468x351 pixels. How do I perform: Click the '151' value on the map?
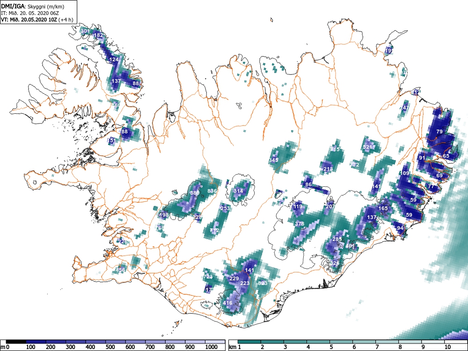tap(111, 140)
